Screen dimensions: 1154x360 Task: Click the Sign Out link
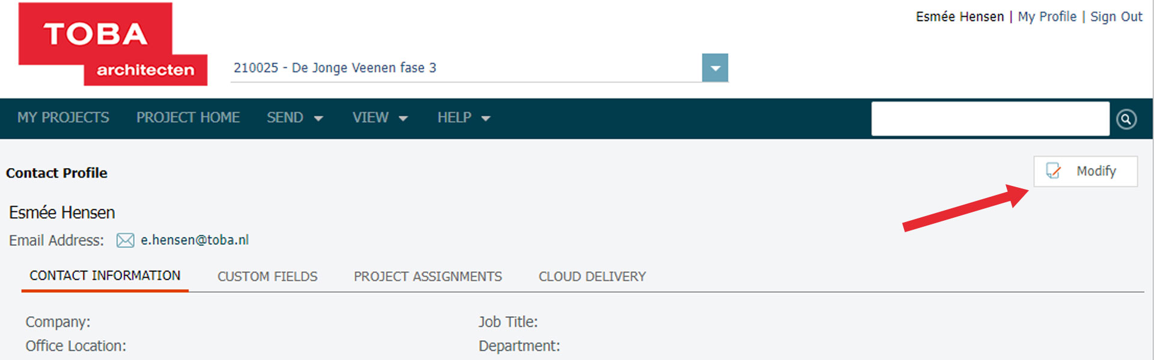coord(1116,17)
